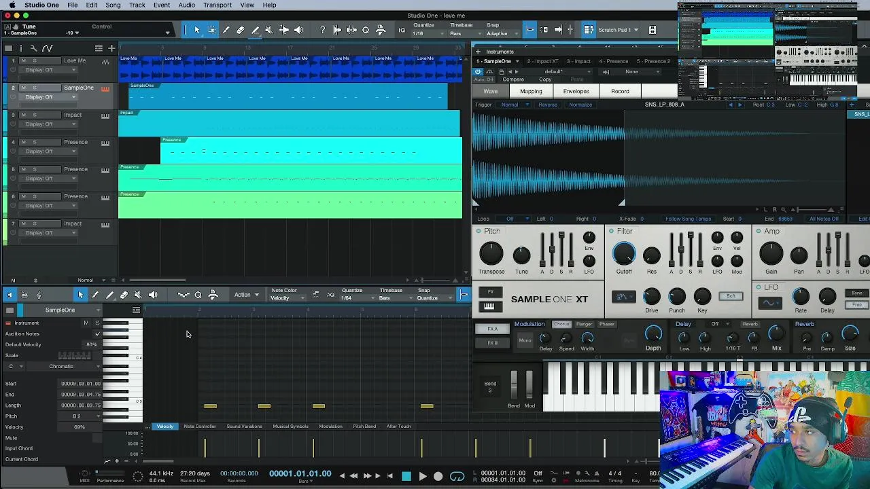Select the editor's Eraser tool
The height and width of the screenshot is (489, 870).
click(x=124, y=295)
